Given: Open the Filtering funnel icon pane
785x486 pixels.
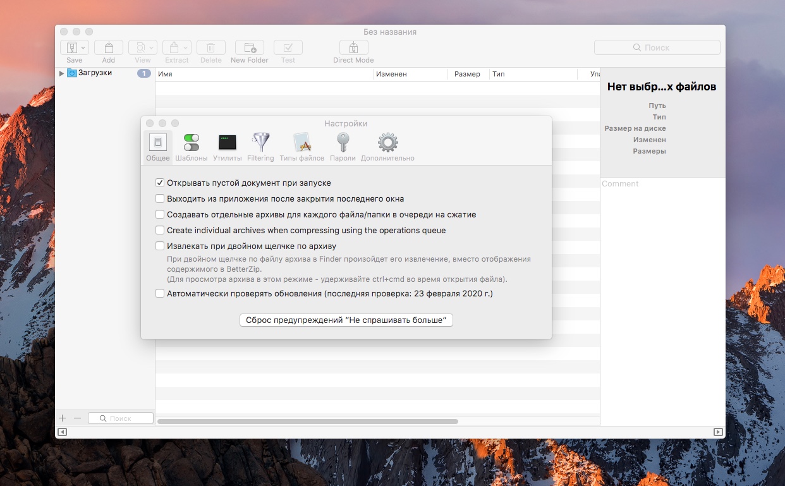Looking at the screenshot, I should [x=260, y=143].
